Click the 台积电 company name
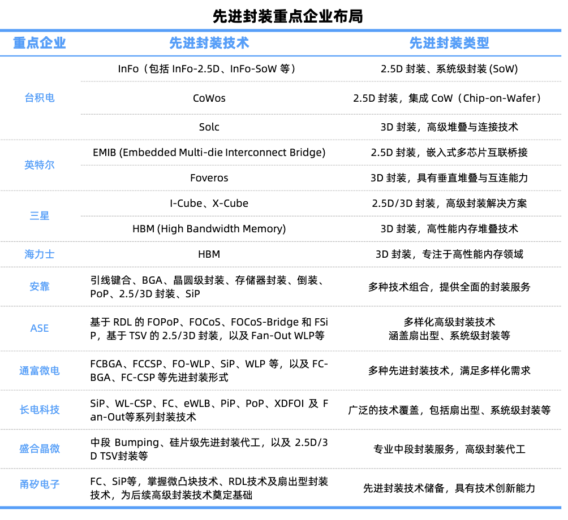Viewport: 568px width, 520px height. 40,98
